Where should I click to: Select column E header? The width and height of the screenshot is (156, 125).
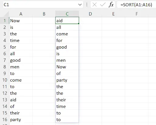[x=113, y=14]
